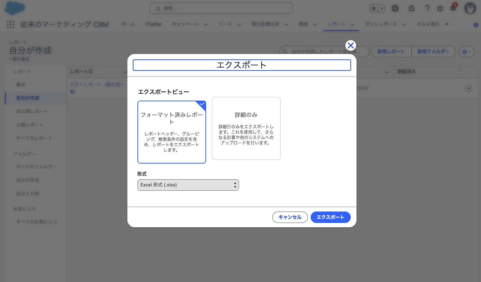Open the Salesforce App Launcher grid

[x=10, y=24]
